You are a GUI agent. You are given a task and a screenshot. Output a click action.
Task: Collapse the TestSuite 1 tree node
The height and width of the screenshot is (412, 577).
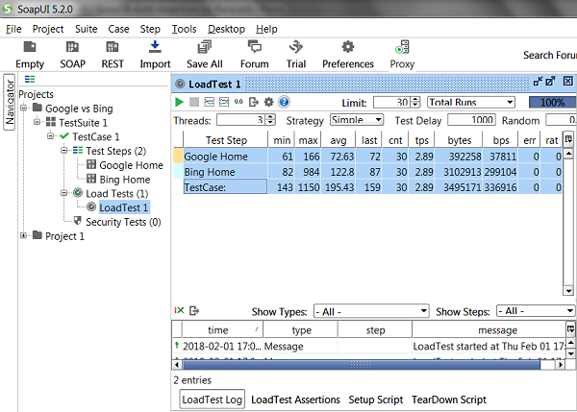point(37,122)
